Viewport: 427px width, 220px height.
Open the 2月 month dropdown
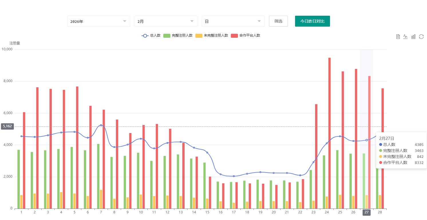[x=166, y=21]
